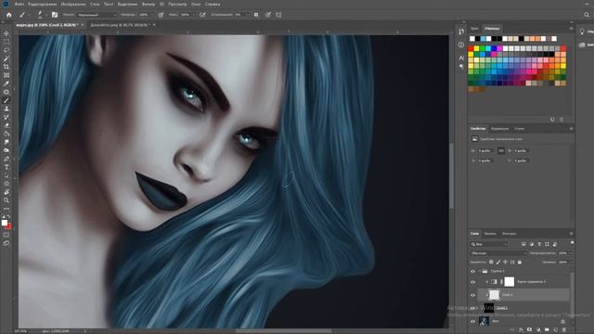Open smoothing options gear icon
Screen dimensions: 594x334
pyautogui.click(x=256, y=15)
